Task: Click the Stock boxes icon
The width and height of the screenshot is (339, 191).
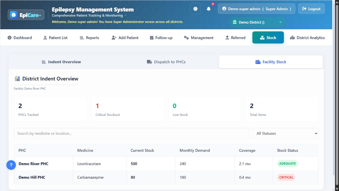Action: pyautogui.click(x=262, y=38)
